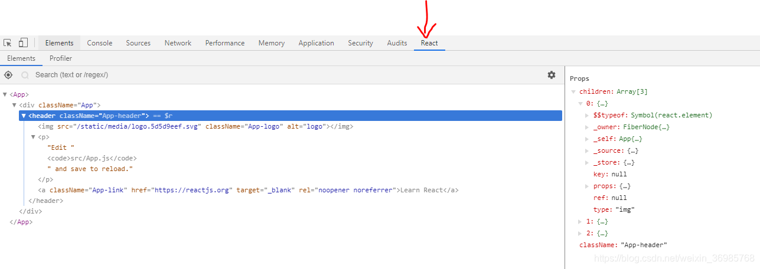
Task: Select the img App-logo element row
Action: click(195, 126)
